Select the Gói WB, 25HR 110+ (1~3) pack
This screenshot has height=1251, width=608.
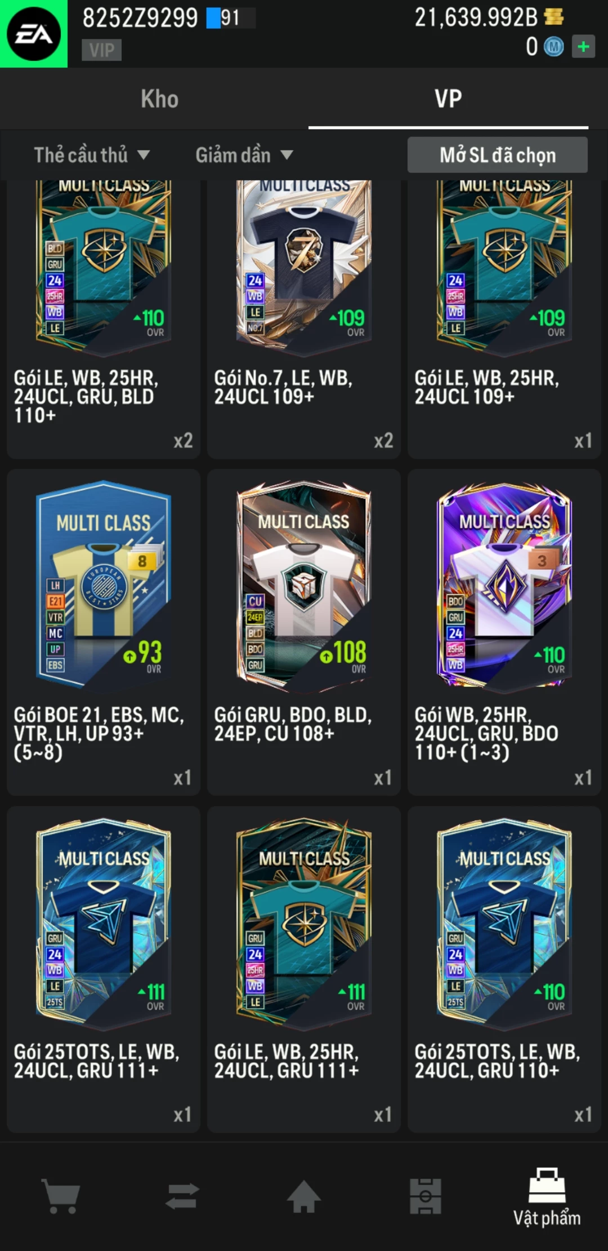tap(504, 632)
